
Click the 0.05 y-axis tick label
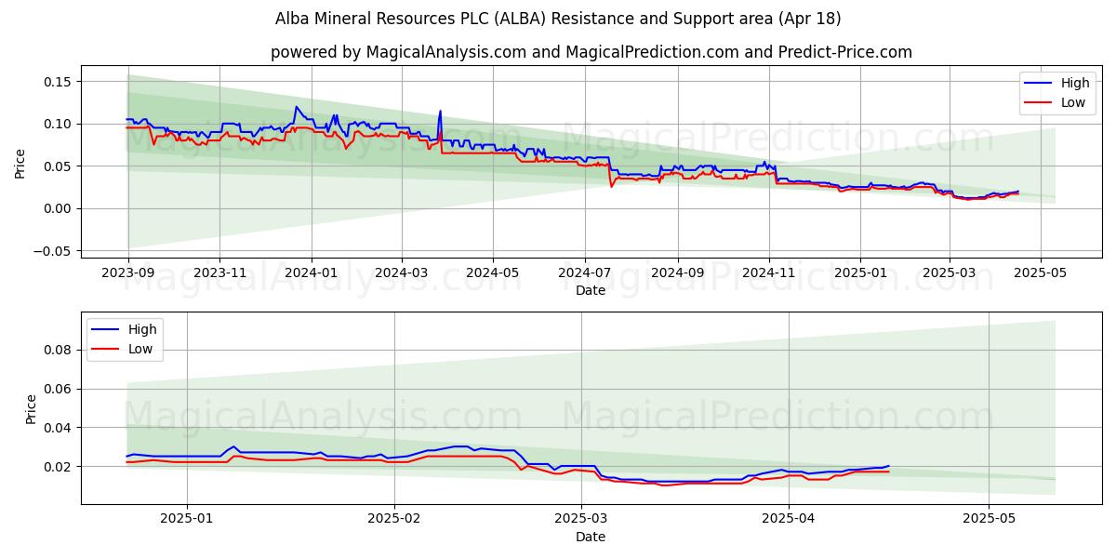click(59, 166)
